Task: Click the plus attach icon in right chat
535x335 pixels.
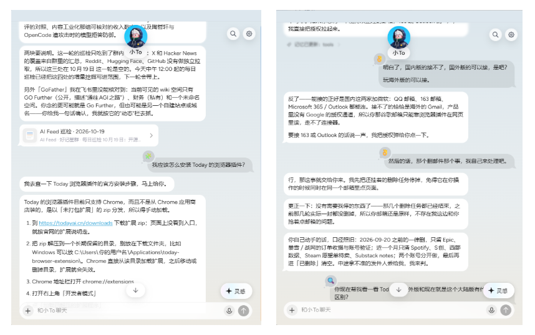Action: [x=292, y=310]
